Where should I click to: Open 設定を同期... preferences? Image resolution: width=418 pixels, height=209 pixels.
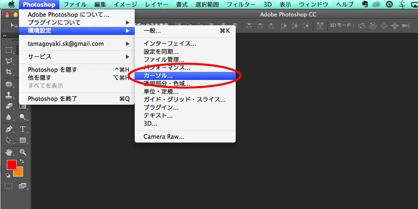185,51
